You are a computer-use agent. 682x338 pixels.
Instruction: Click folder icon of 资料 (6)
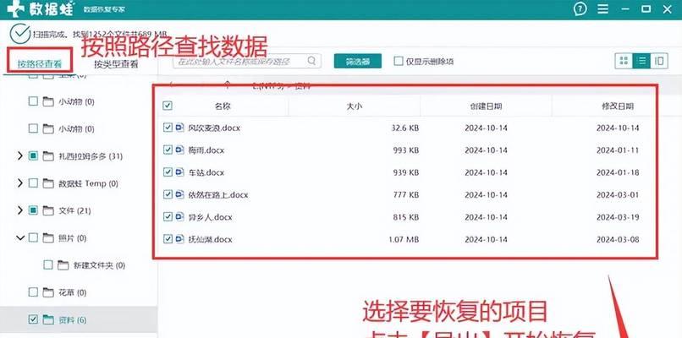[48, 319]
